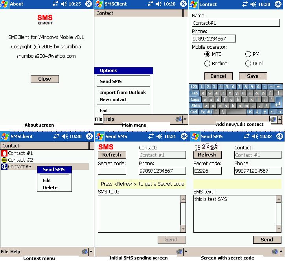This screenshot has height=265, width=285.
Task: Click the Name field containing Contact#1
Action: [236, 23]
